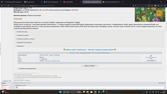Click the padlock site info icon
The image size is (167, 94).
pyautogui.click(x=24, y=5)
